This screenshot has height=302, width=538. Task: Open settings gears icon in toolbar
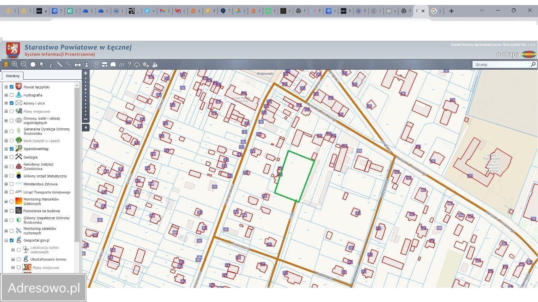click(146, 65)
